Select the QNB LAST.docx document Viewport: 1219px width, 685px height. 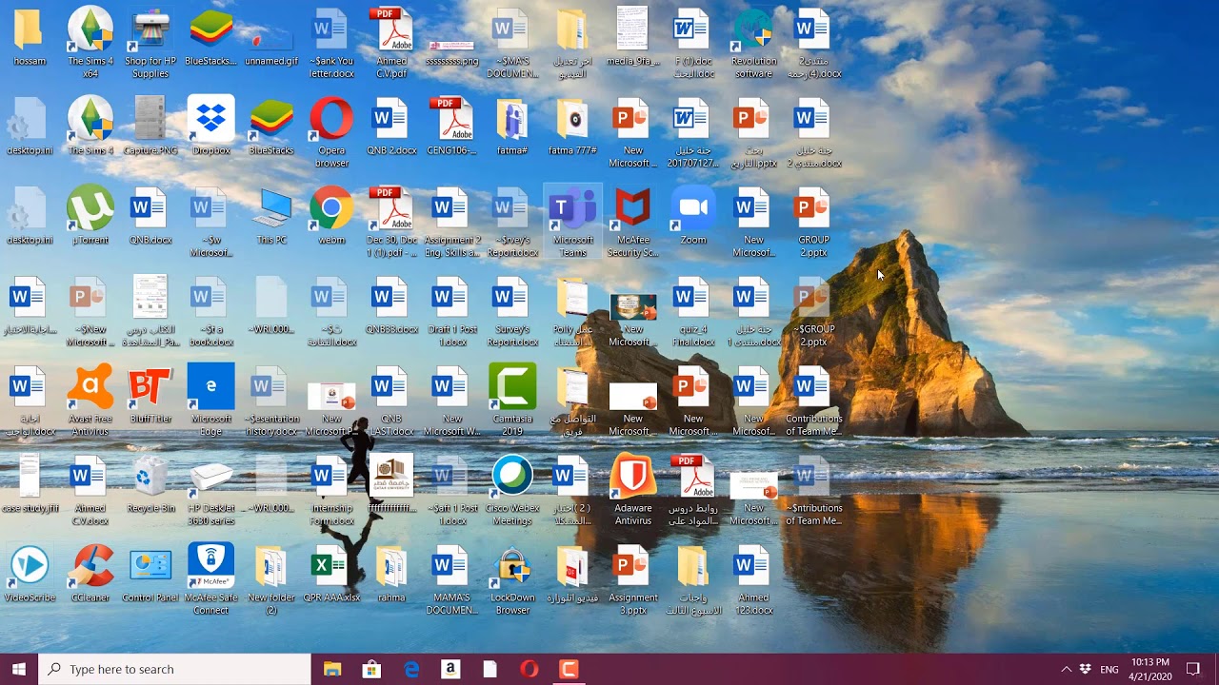click(x=391, y=401)
